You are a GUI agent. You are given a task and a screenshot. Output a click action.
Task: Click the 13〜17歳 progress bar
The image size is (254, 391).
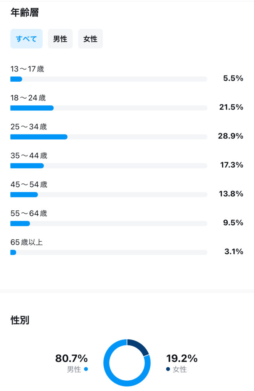(109, 79)
